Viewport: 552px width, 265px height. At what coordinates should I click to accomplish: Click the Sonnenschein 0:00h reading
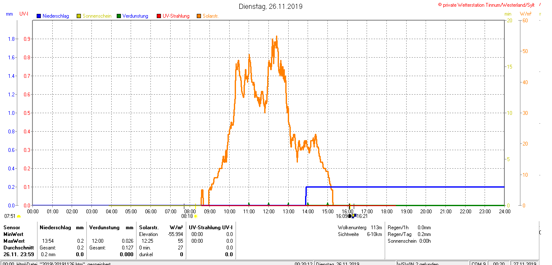(409, 241)
